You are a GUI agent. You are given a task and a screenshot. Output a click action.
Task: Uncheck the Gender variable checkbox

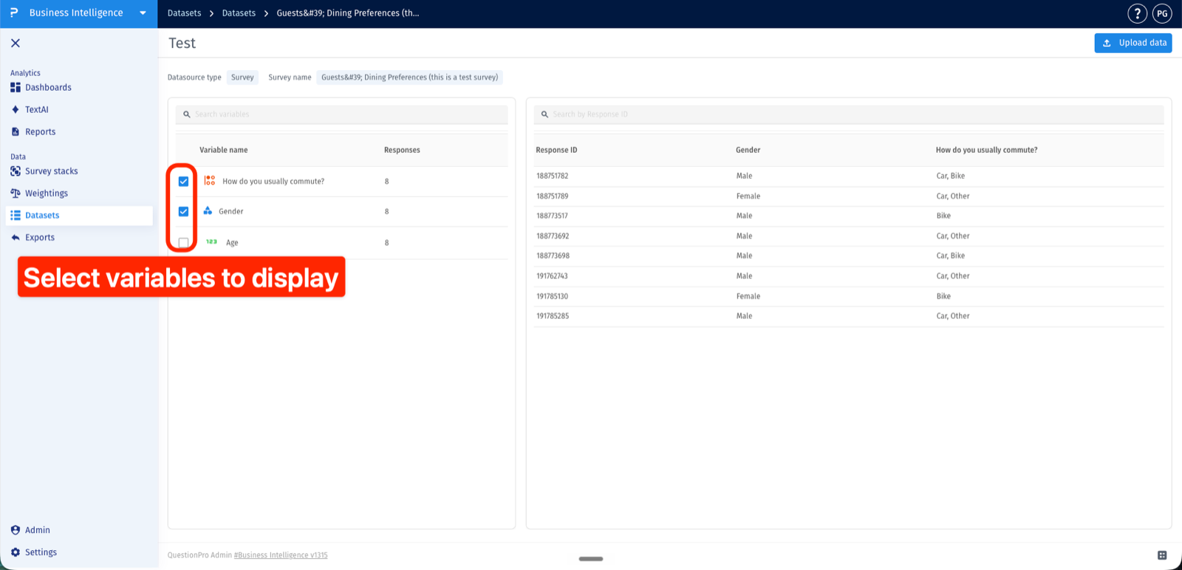[x=183, y=211]
